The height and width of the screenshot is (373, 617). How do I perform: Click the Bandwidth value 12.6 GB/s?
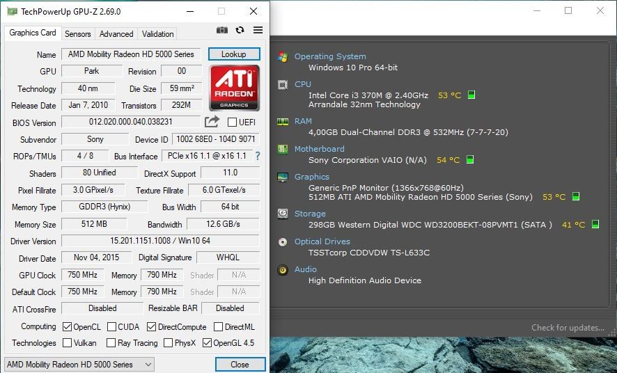(x=223, y=224)
